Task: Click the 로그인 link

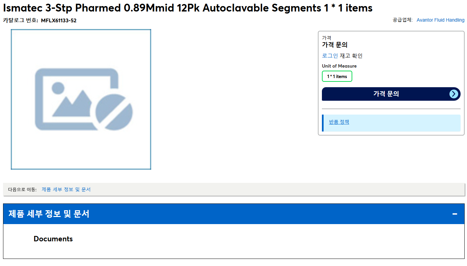Action: click(330, 56)
